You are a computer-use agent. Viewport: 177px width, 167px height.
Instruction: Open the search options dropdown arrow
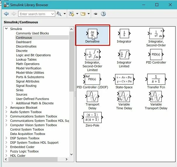[x=65, y=14]
